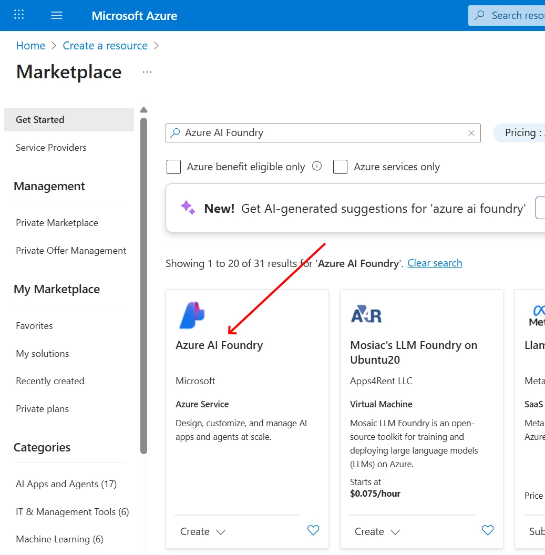Open Recently created
Screen dimensions: 545x555
50,381
